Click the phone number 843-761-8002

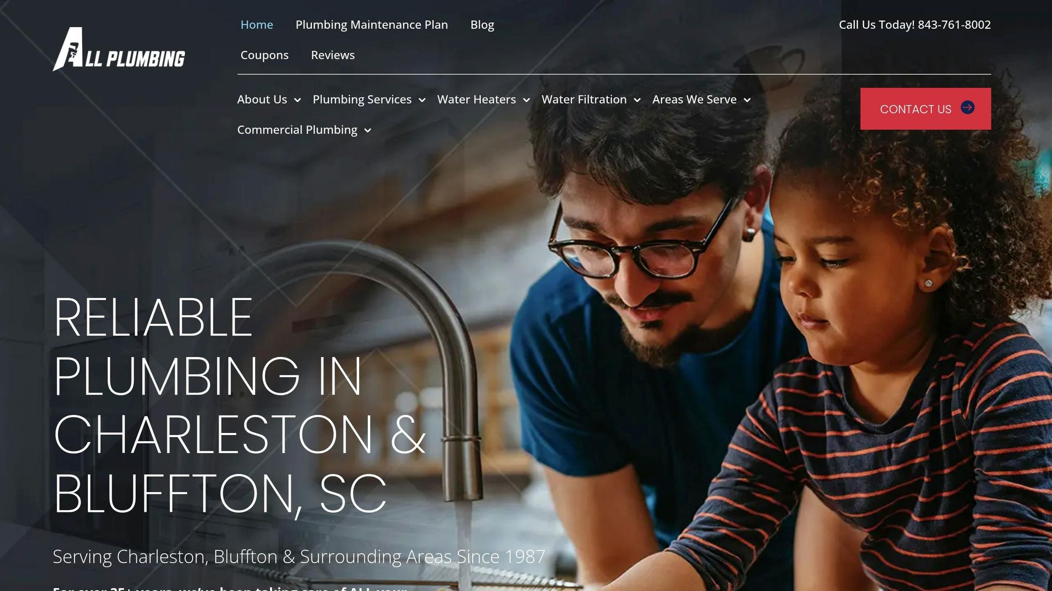[954, 25]
